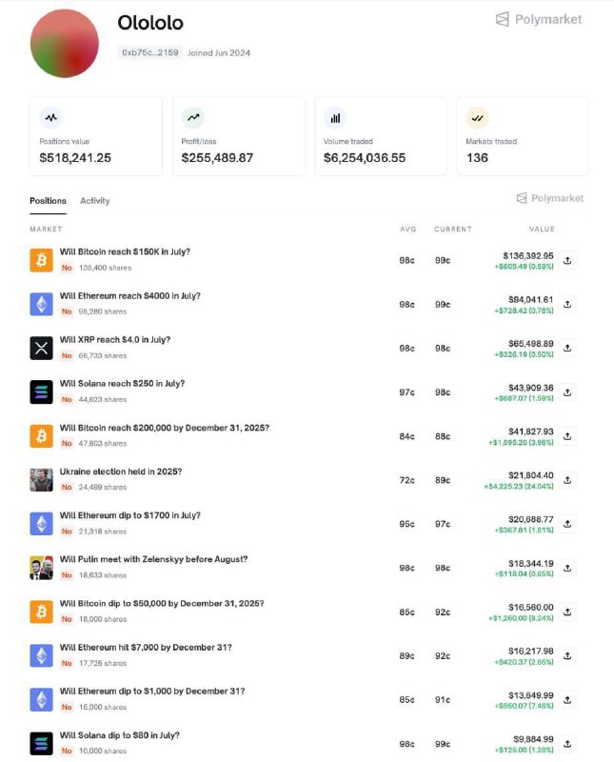Click share icon for Bitcoin $150K July position
614x762 pixels.
(567, 260)
